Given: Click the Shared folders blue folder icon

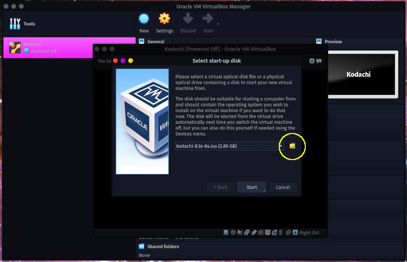Looking at the screenshot, I should click(x=141, y=246).
